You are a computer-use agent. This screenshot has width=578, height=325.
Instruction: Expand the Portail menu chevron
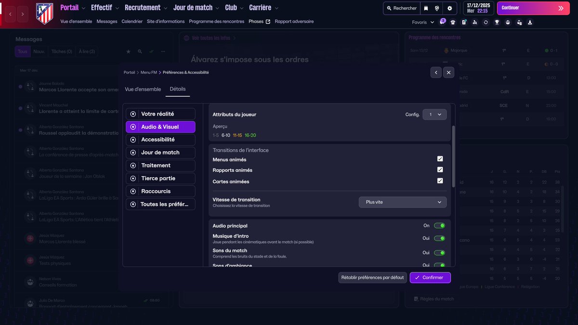coord(84,8)
